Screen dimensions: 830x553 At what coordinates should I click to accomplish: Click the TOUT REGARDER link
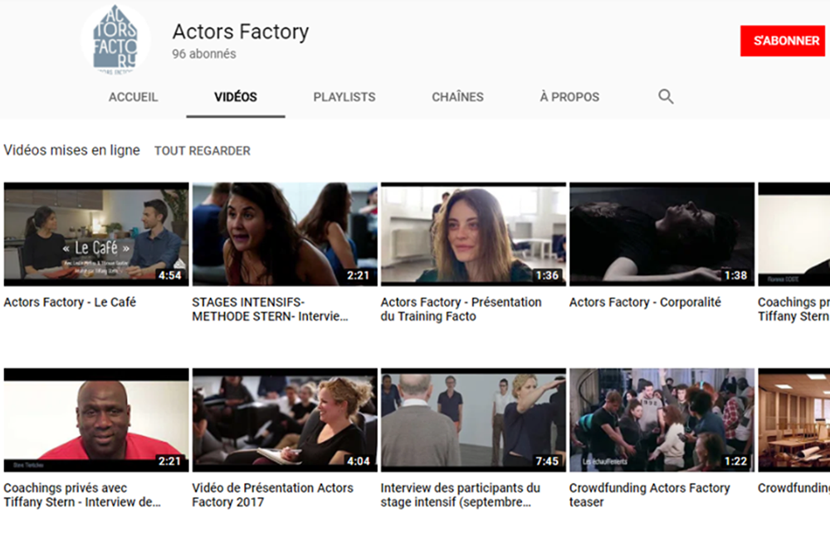click(x=203, y=151)
